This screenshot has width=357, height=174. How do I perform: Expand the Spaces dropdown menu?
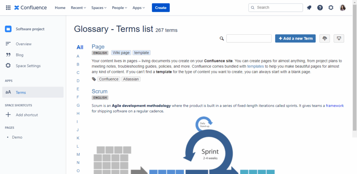[99, 8]
